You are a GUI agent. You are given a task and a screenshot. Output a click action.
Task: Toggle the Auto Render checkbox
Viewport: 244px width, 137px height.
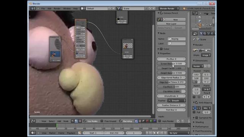point(160,121)
